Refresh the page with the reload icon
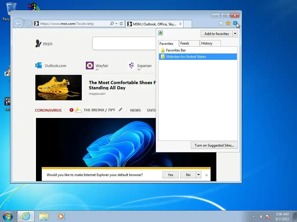The height and width of the screenshot is (222, 297). coord(121,24)
